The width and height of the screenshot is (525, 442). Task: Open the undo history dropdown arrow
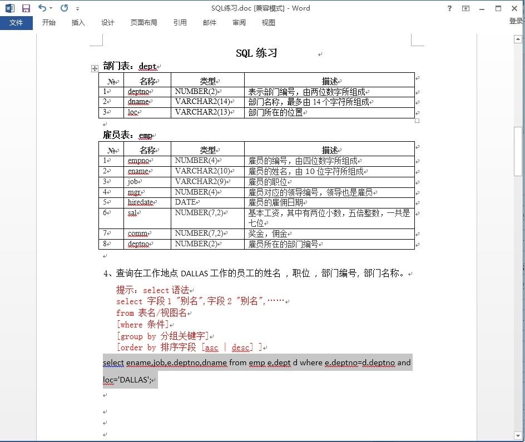coord(51,8)
